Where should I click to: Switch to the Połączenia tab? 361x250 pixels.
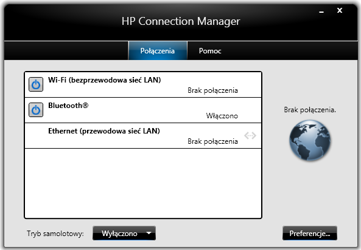coord(158,51)
